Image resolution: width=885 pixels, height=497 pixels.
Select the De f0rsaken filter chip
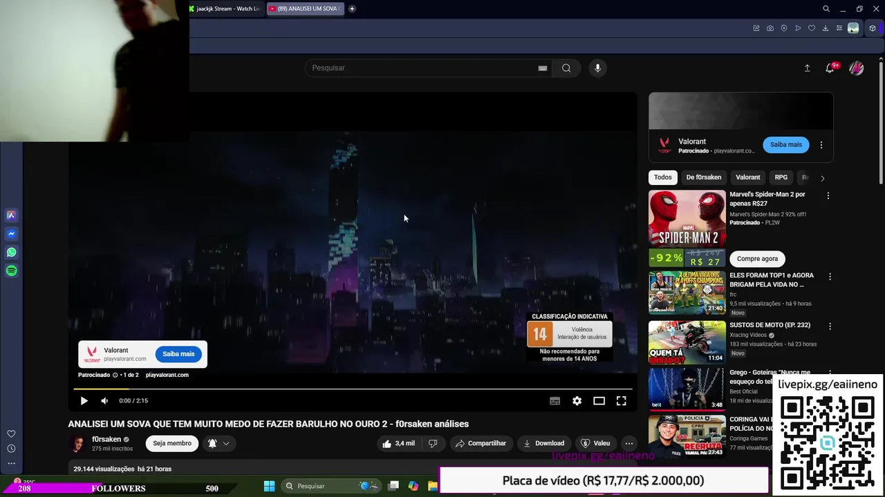click(x=703, y=177)
